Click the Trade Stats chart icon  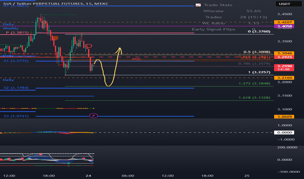click(198, 5)
